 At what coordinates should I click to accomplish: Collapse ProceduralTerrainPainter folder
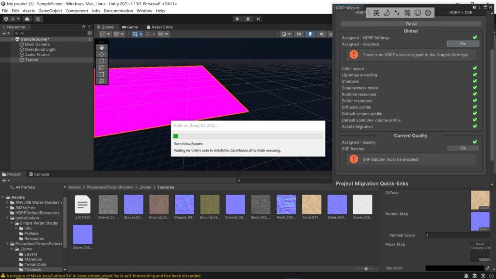pos(7,244)
